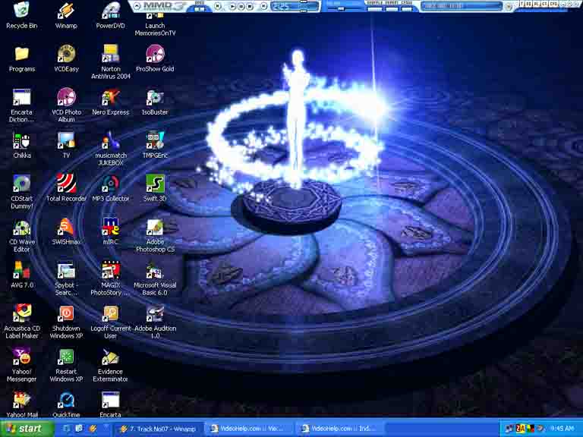Select the Swift 3D shortcut

(155, 188)
